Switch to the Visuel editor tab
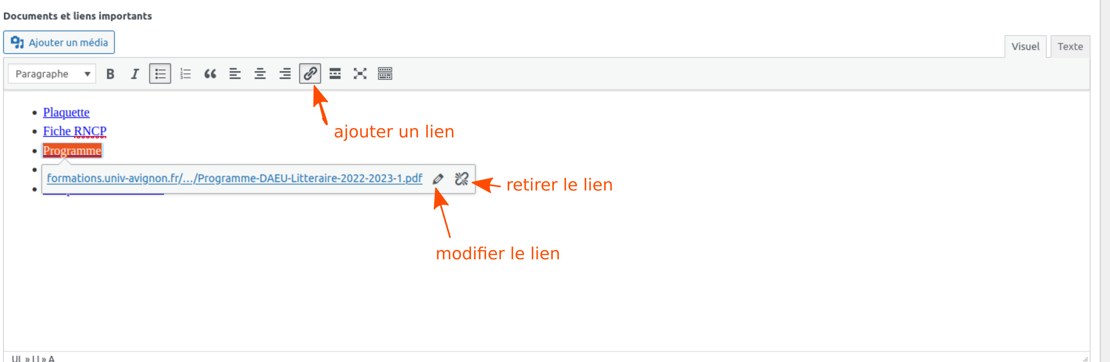 [1025, 47]
